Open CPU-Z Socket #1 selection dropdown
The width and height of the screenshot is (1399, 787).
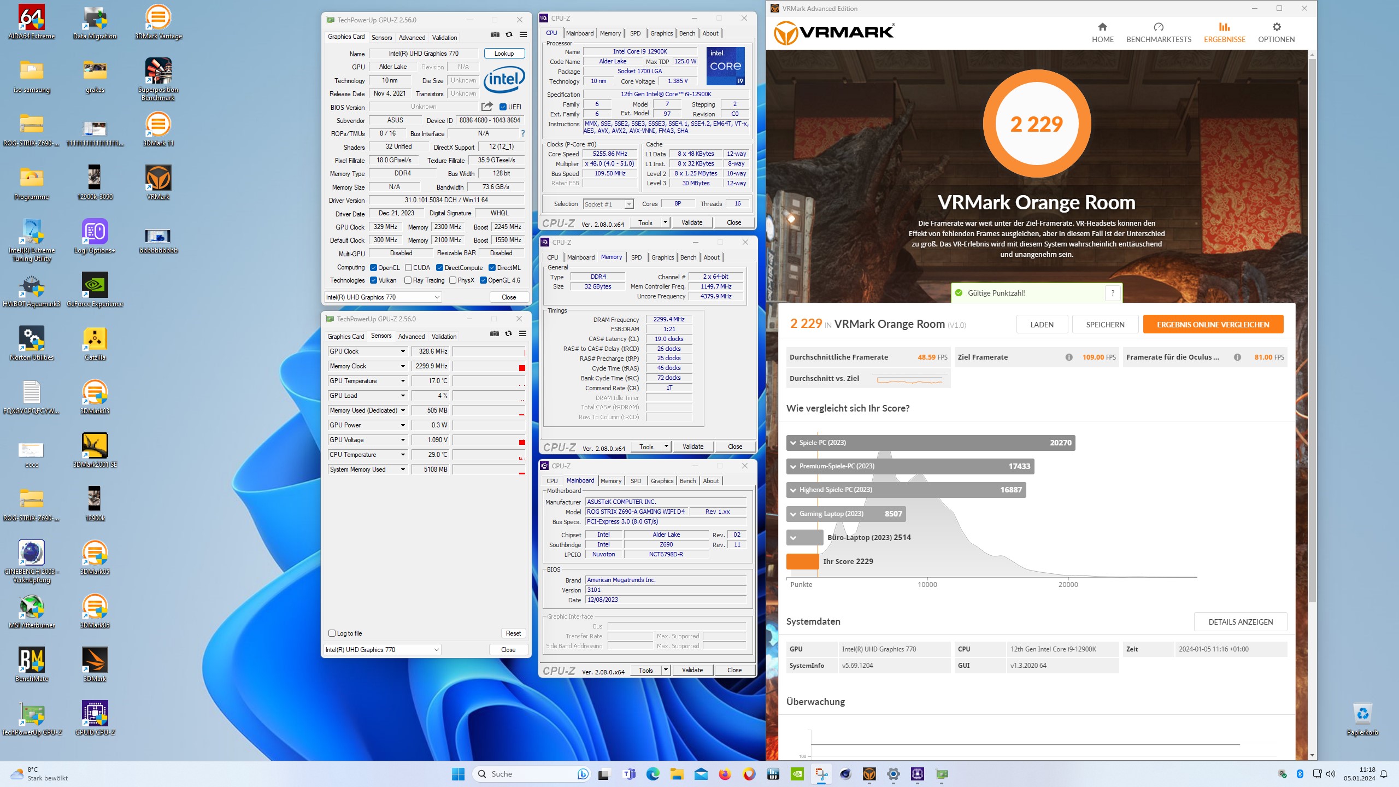tap(608, 204)
